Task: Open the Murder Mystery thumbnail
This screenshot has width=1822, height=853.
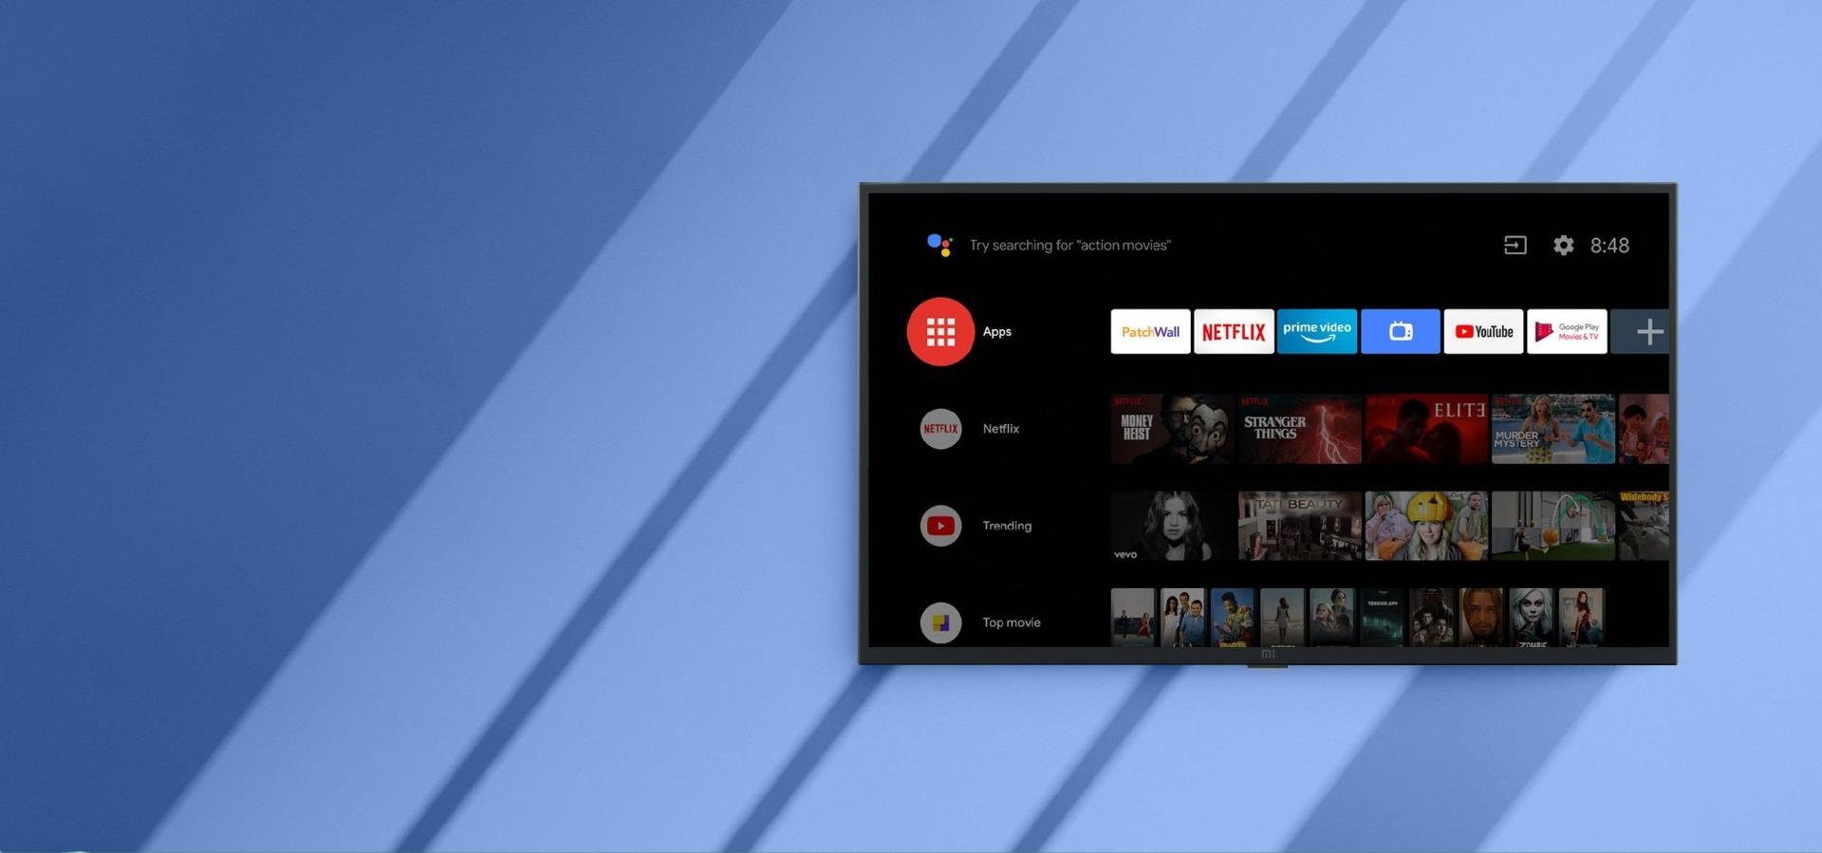Action: point(1553,429)
